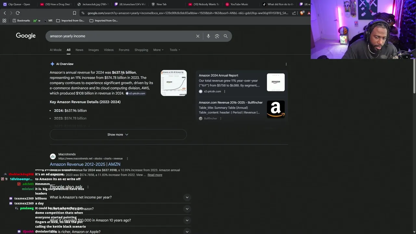This screenshot has height=234, width=416.
Task: Open second 'Imported from Go...' bookmarks folder
Action: [x=104, y=20]
